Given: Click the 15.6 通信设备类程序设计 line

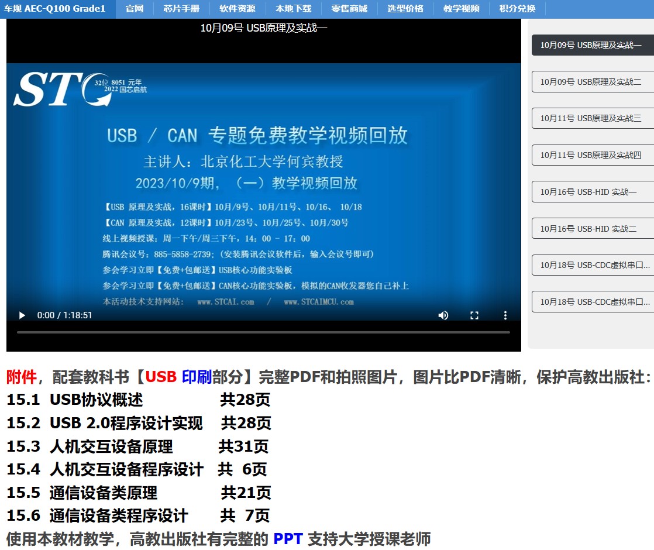Looking at the screenshot, I should pos(138,516).
